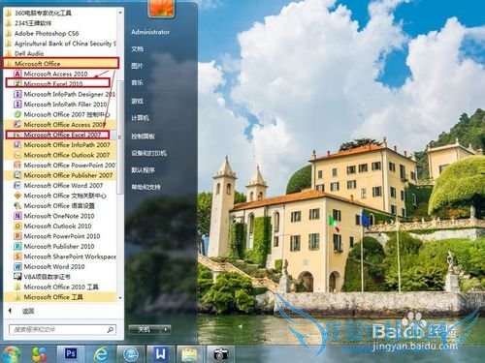
Task: Open the colorful butterfly app on taskbar
Action: coord(40,354)
